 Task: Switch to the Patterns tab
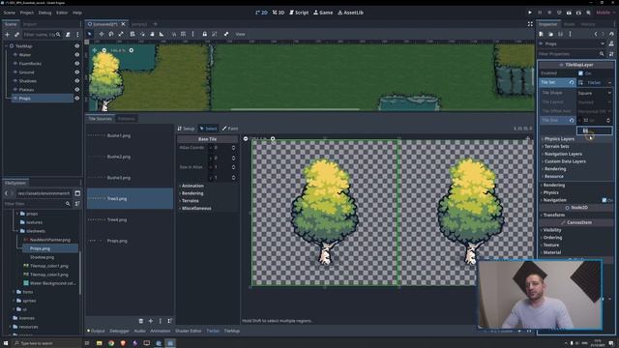pos(127,118)
